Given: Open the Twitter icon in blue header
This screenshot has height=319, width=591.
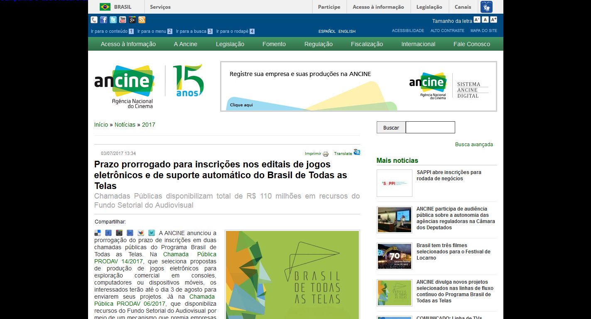Looking at the screenshot, I should point(113,20).
